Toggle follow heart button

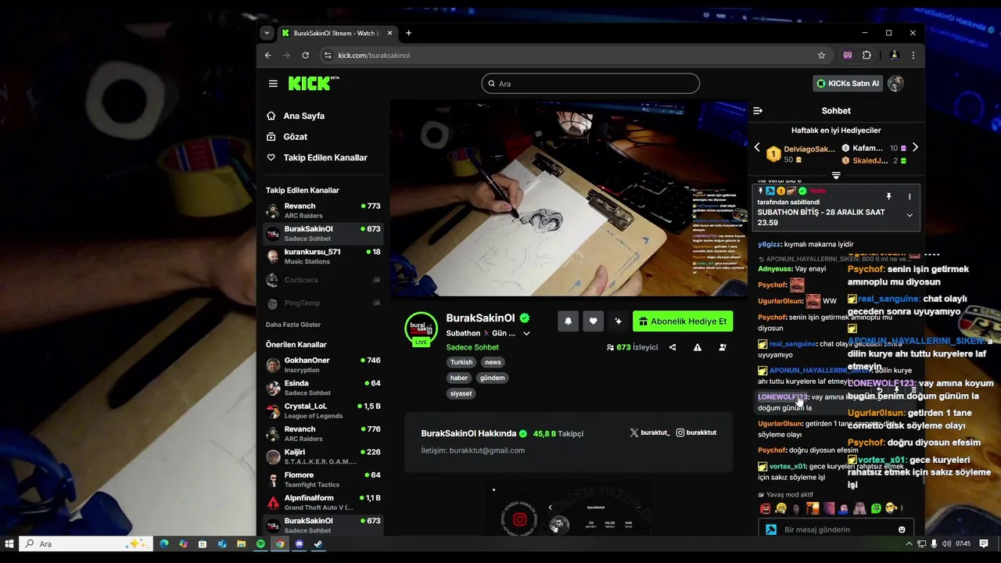(593, 321)
